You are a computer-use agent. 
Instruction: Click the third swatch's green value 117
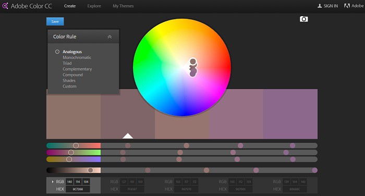tap(186, 182)
